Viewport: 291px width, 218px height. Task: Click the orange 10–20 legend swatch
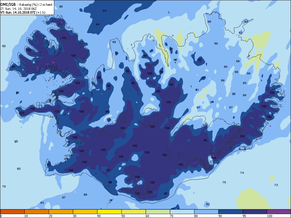coord(37,212)
